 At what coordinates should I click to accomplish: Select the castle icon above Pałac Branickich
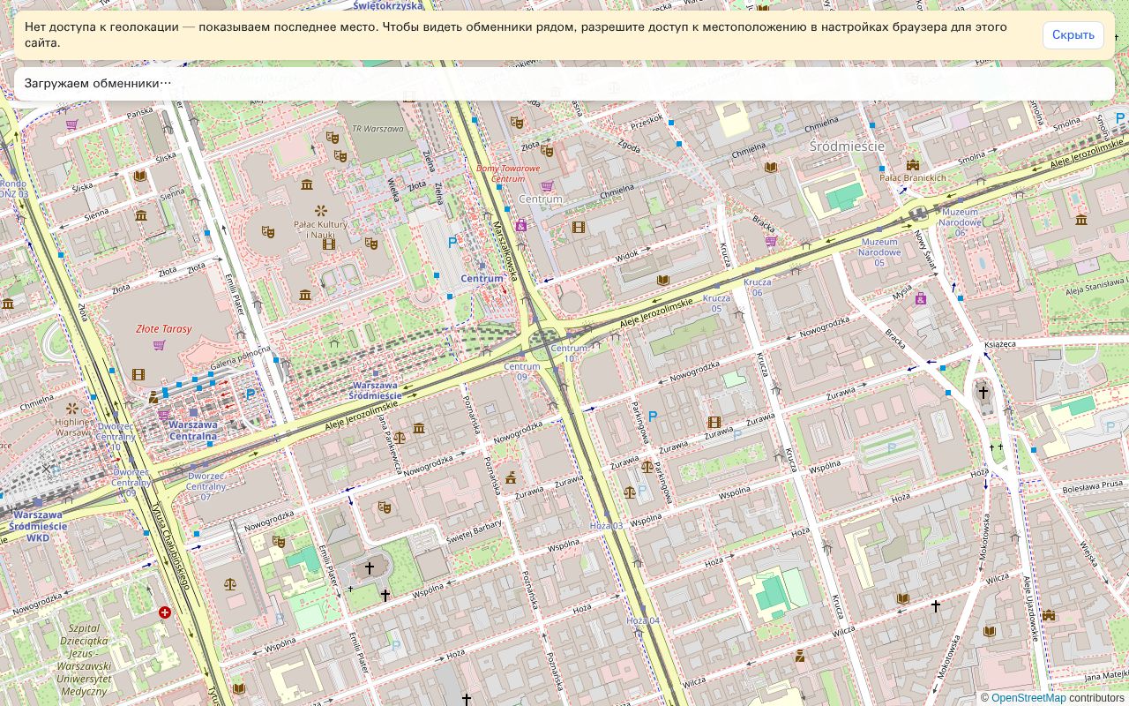point(912,164)
